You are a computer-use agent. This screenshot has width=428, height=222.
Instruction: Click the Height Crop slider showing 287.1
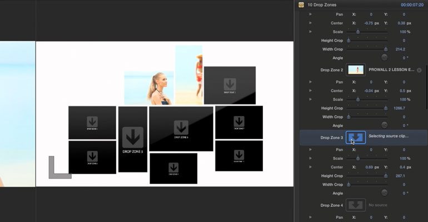coord(367,176)
